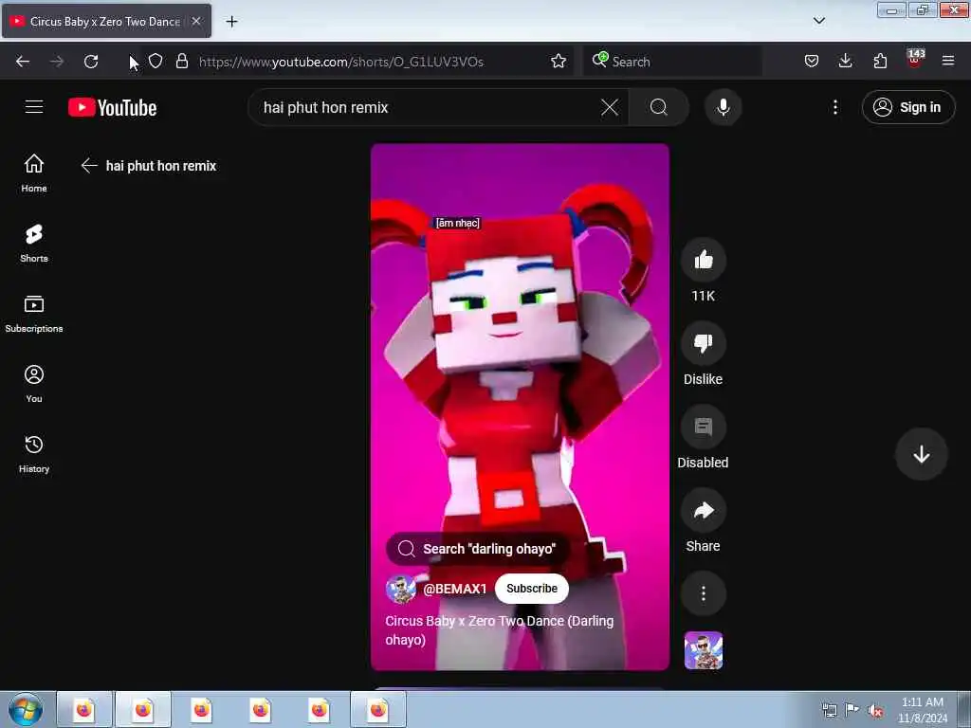
Task: Sign in to YouTube
Action: [x=907, y=107]
